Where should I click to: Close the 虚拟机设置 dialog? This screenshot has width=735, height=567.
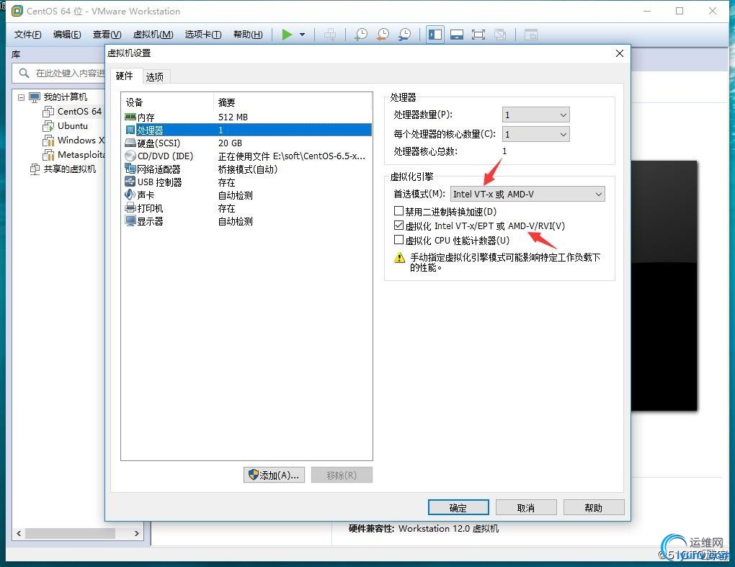coord(619,53)
